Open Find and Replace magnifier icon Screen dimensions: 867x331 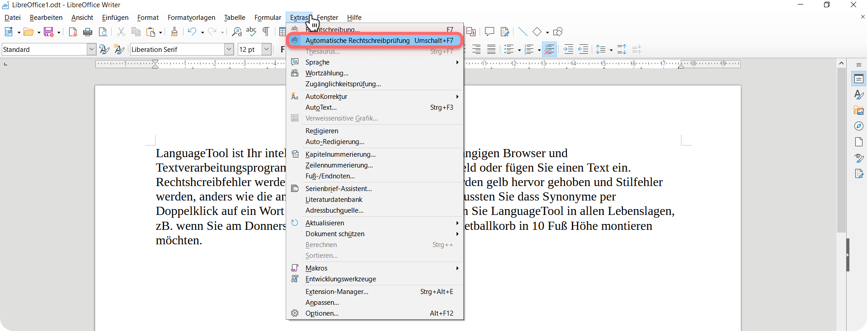(236, 32)
